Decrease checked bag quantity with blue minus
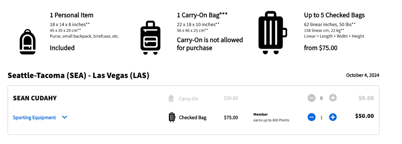Screen dimensions: 402x144 (312, 117)
